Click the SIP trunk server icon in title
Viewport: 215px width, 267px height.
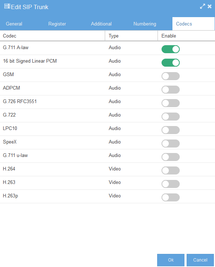tap(7, 6)
